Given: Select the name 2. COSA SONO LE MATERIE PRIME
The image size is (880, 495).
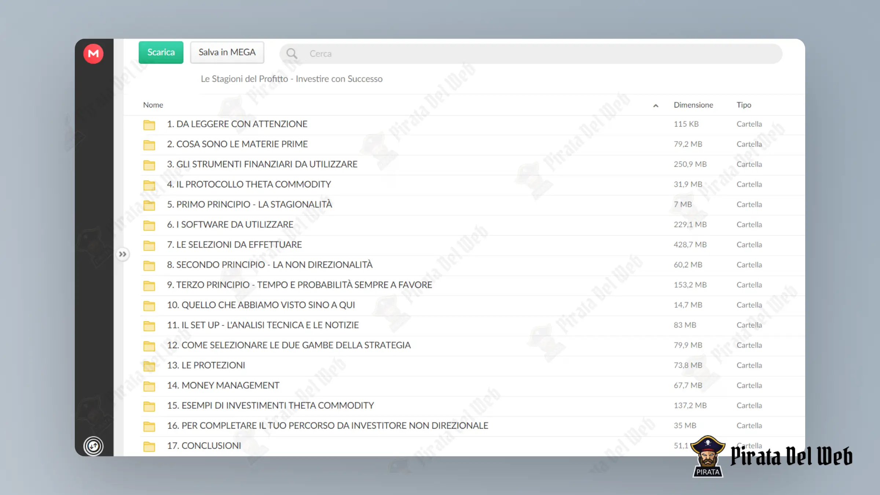Looking at the screenshot, I should pyautogui.click(x=237, y=144).
